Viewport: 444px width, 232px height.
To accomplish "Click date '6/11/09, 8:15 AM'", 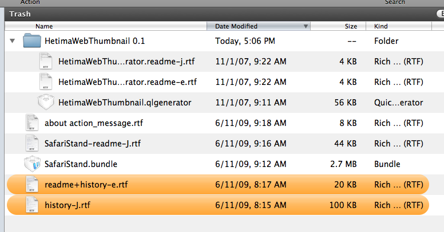I will (x=251, y=205).
